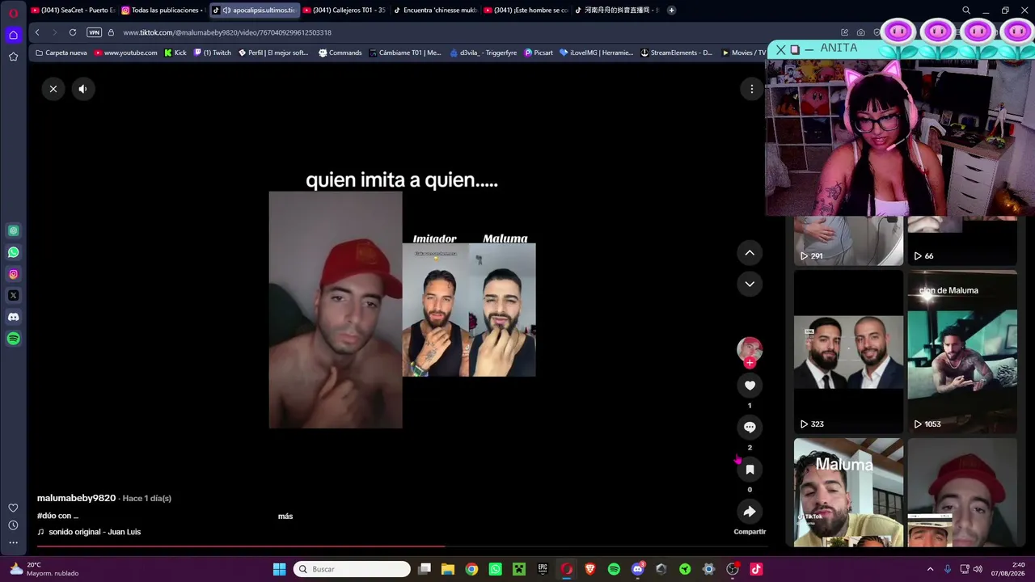Open WhatsApp in Opera sidebar
The height and width of the screenshot is (582, 1035).
(13, 252)
